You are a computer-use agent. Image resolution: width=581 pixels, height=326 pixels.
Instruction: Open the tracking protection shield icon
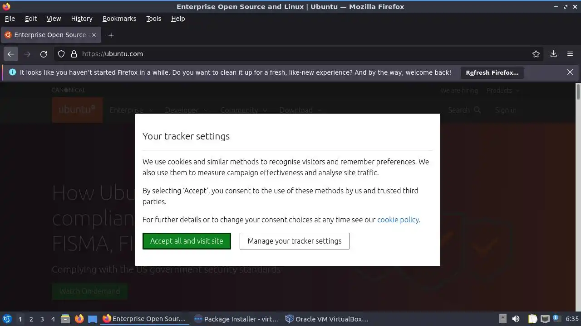pos(61,54)
